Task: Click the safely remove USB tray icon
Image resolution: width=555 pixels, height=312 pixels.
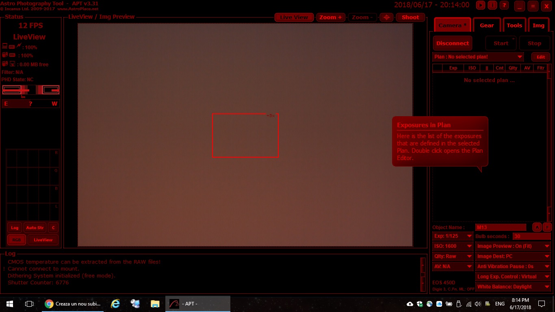Action: (459, 304)
